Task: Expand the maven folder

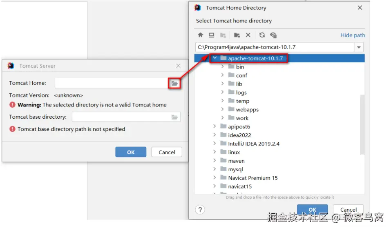Action: point(214,161)
